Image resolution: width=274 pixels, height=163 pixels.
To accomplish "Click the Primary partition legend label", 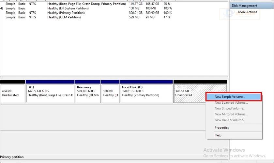I will (12, 157).
